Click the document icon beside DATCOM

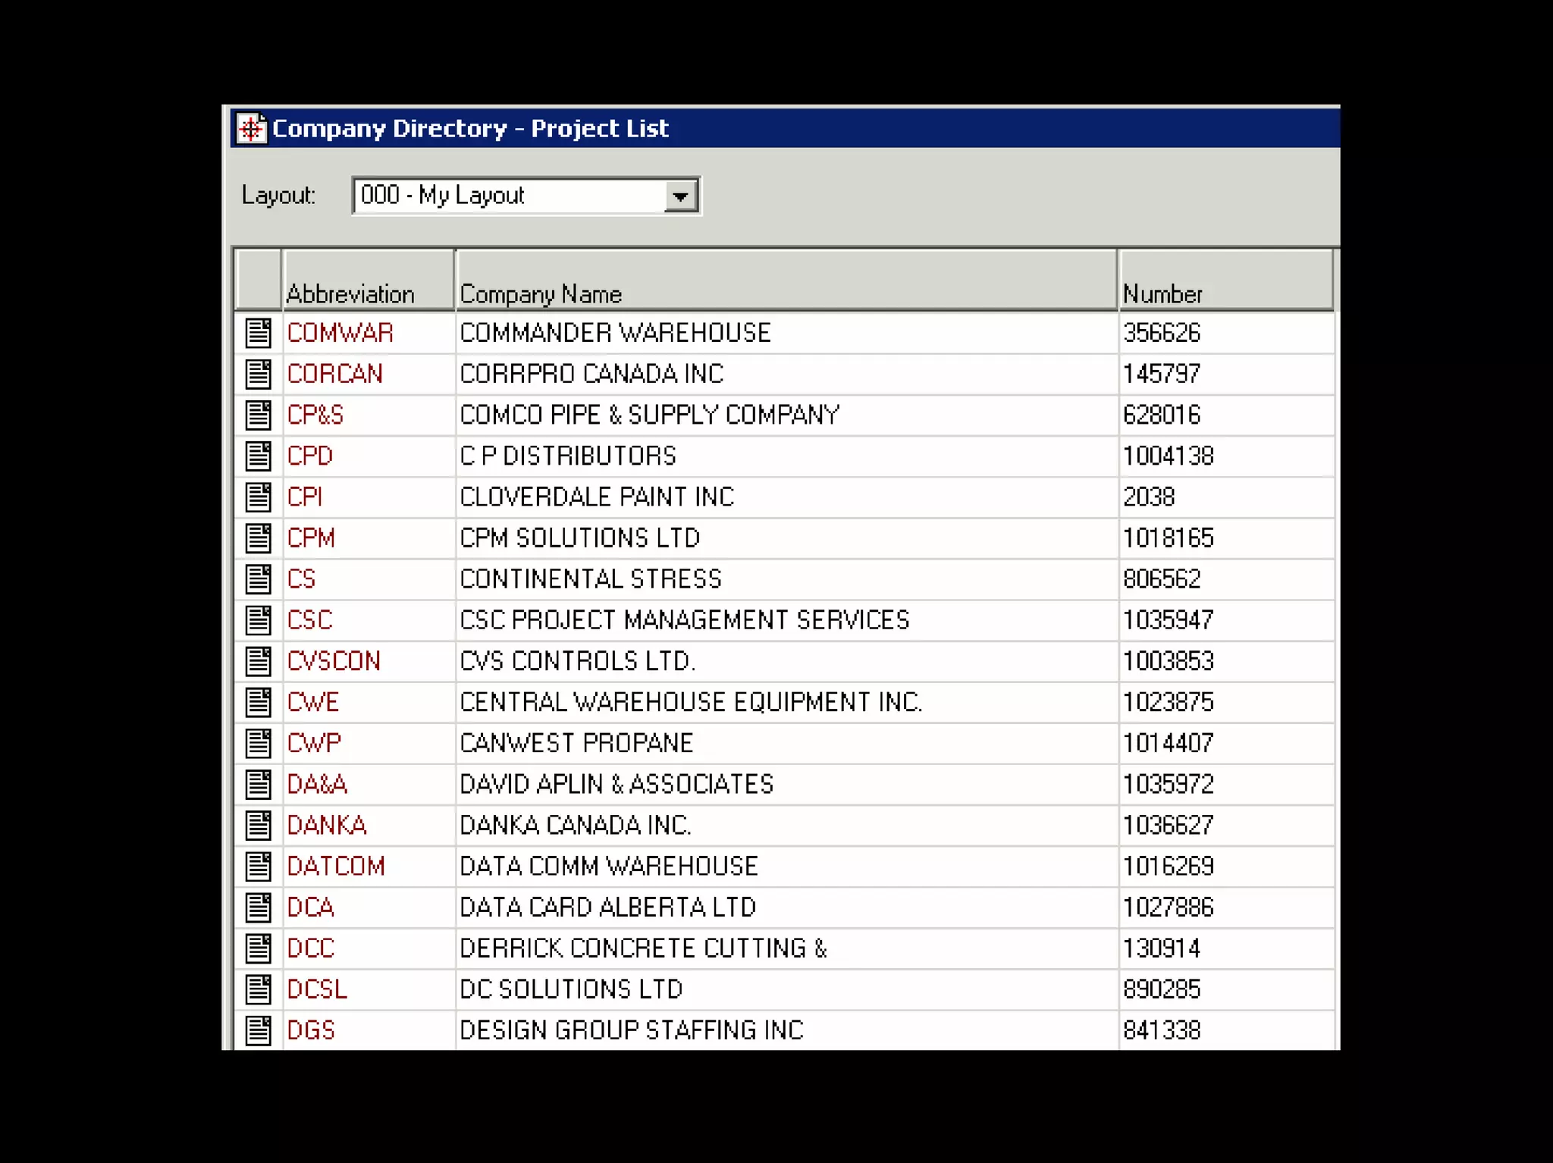pyautogui.click(x=258, y=866)
